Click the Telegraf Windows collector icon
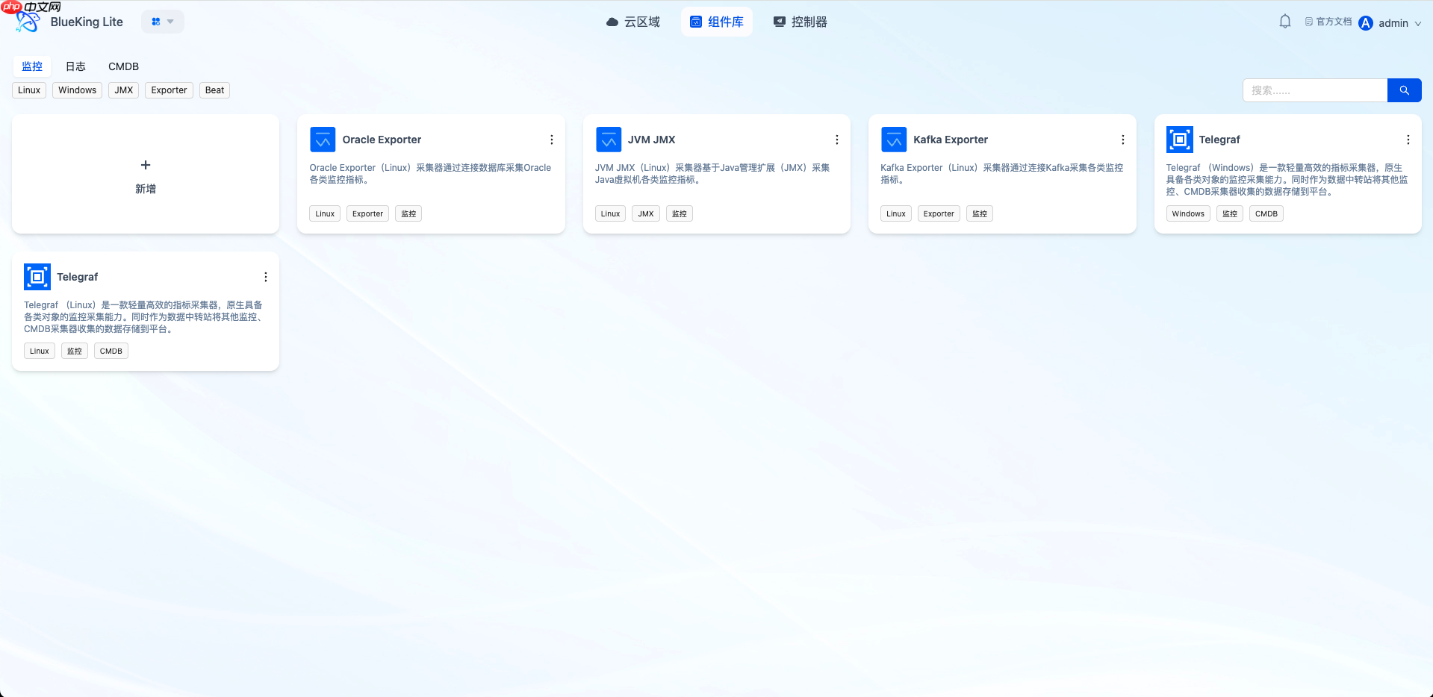The image size is (1433, 697). point(1179,139)
